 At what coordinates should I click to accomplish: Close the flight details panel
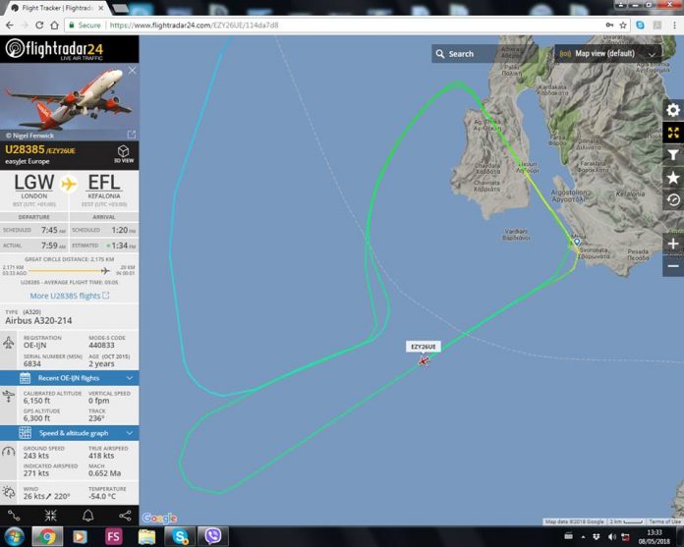coord(132,71)
